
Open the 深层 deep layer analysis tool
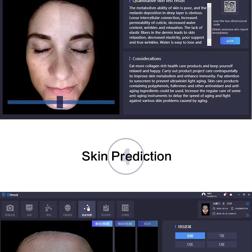(49, 209)
